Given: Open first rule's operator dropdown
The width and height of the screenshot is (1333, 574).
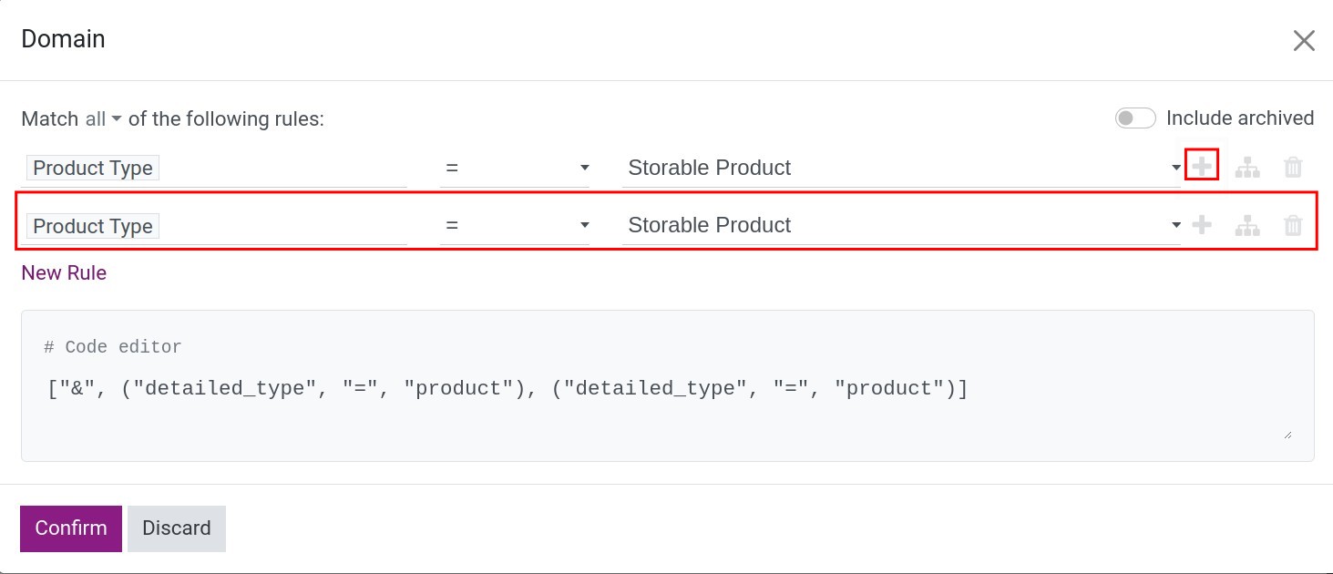Looking at the screenshot, I should (x=515, y=169).
